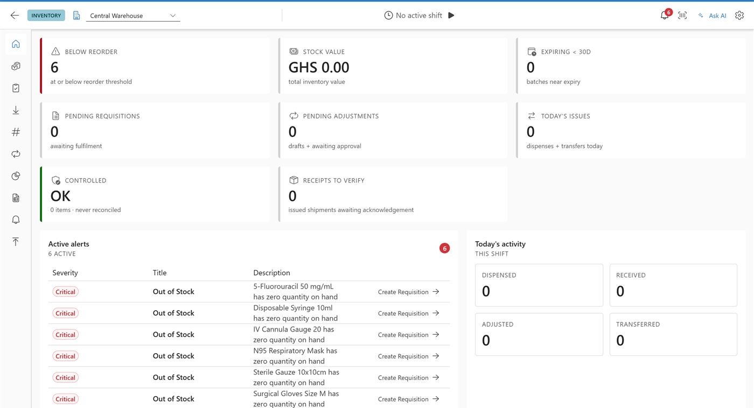Click the Today's Issues swap arrows icon
Viewport: 754px width, 408px height.
tap(532, 116)
